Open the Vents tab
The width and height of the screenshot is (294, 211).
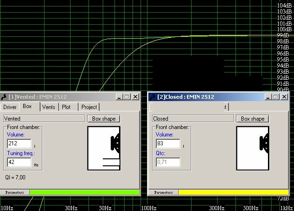point(49,107)
